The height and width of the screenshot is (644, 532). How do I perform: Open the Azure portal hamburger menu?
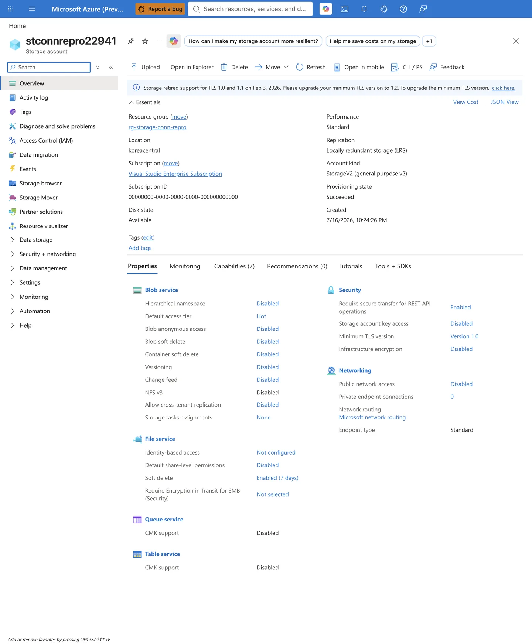click(x=32, y=9)
